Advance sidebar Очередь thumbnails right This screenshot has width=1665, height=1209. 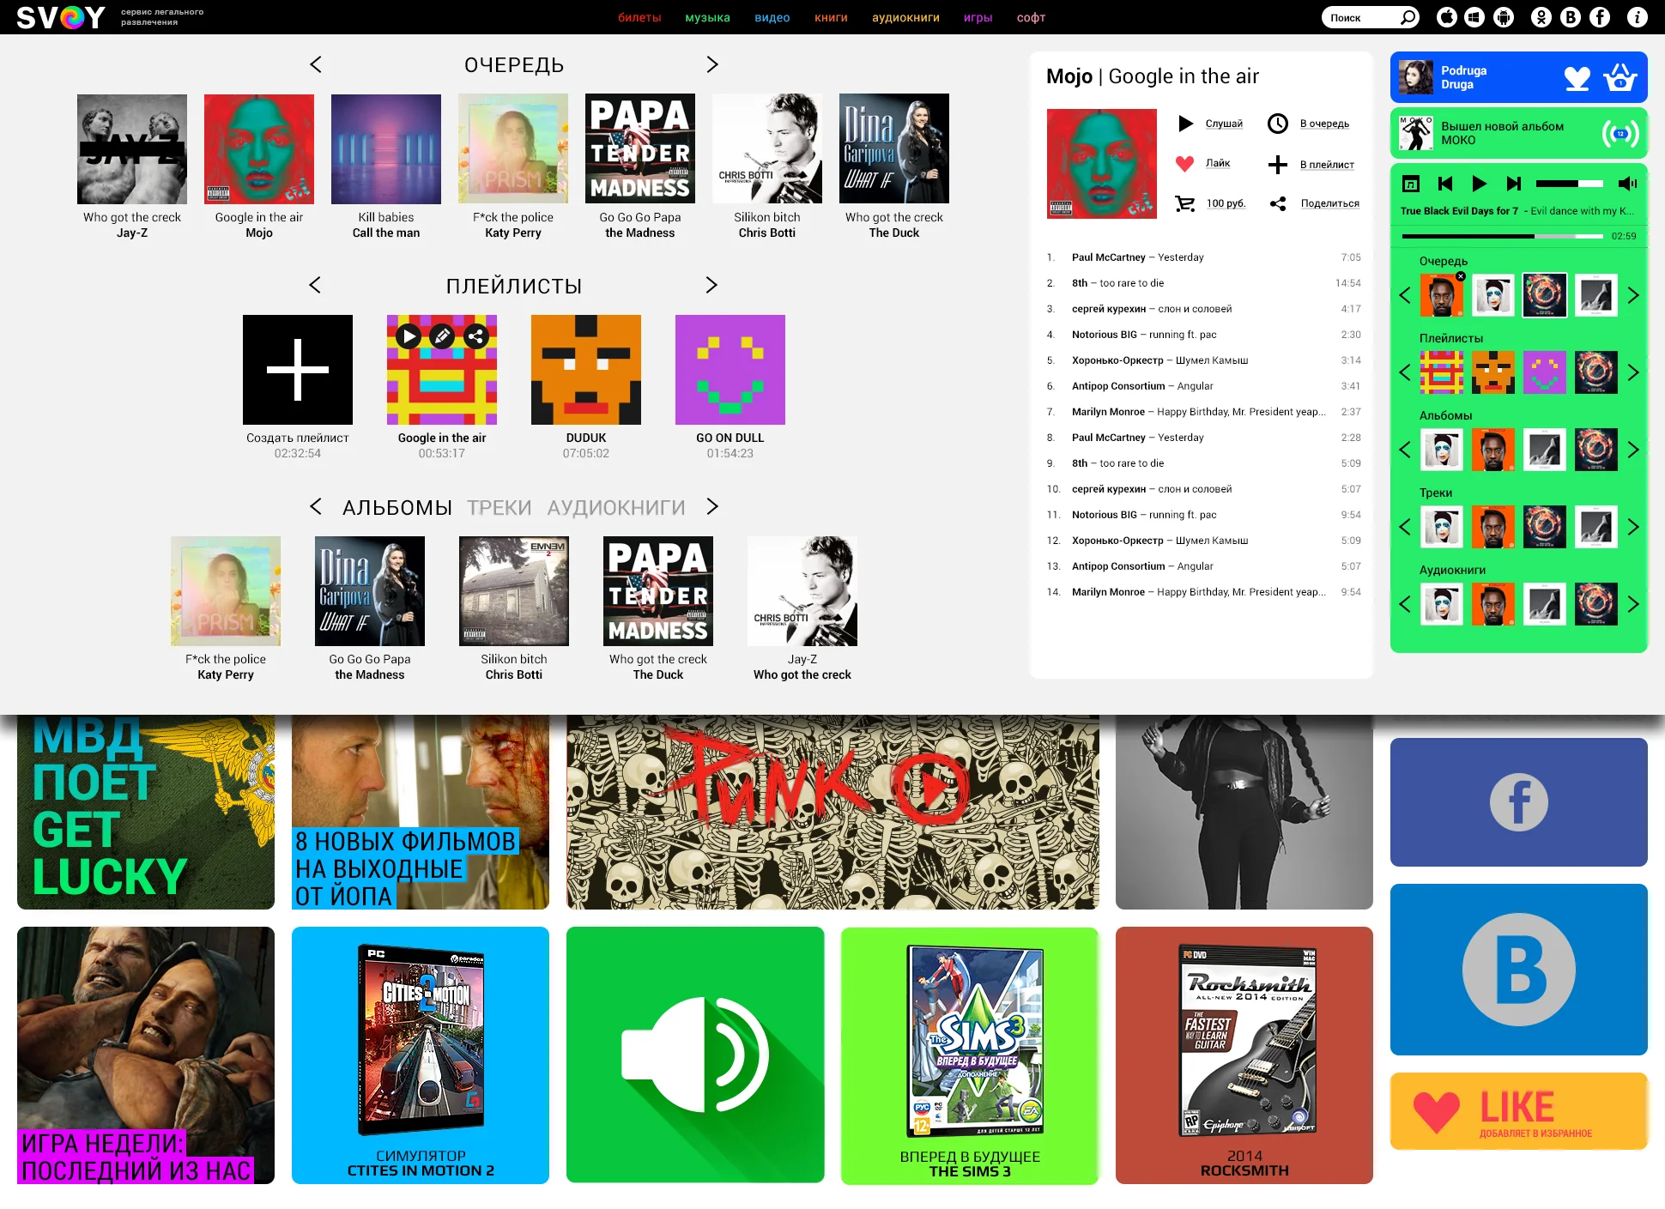tap(1633, 295)
